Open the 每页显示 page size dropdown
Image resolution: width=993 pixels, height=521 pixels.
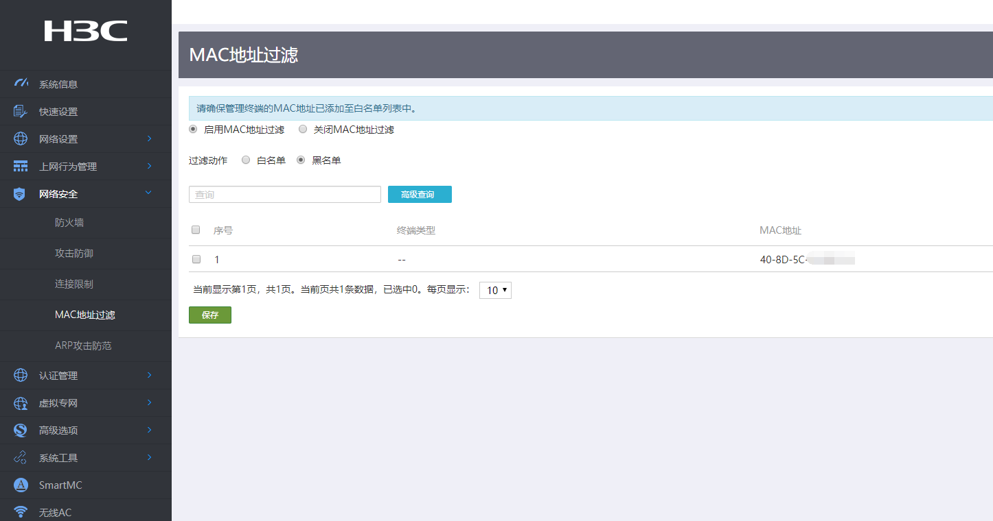[495, 290]
